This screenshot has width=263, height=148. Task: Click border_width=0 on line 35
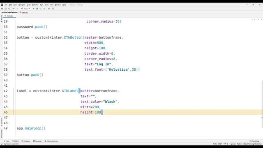99,53
